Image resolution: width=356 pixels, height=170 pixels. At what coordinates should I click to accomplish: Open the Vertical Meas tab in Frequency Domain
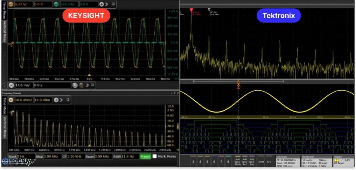(4, 127)
